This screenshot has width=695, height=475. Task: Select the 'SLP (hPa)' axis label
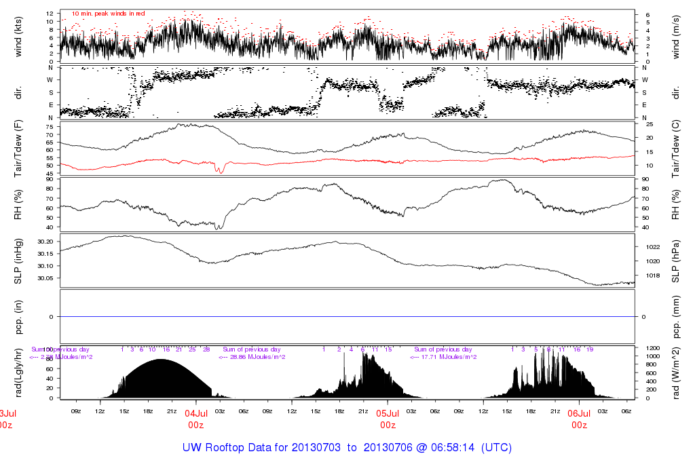[676, 261]
